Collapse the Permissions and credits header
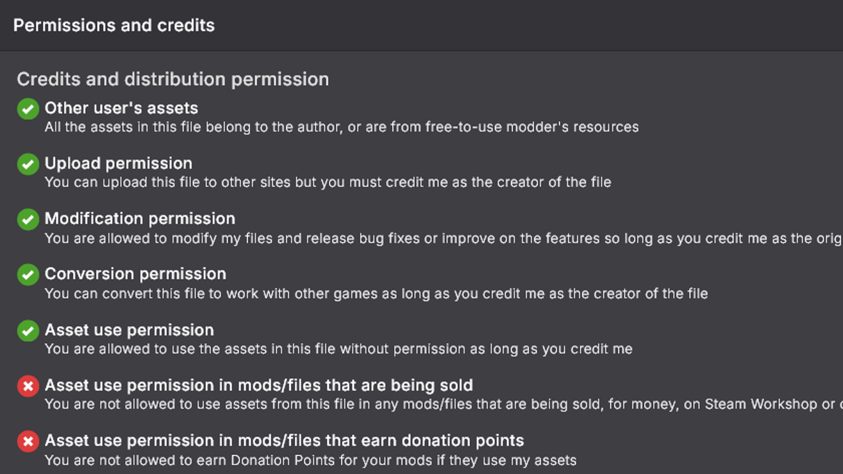 pos(114,26)
